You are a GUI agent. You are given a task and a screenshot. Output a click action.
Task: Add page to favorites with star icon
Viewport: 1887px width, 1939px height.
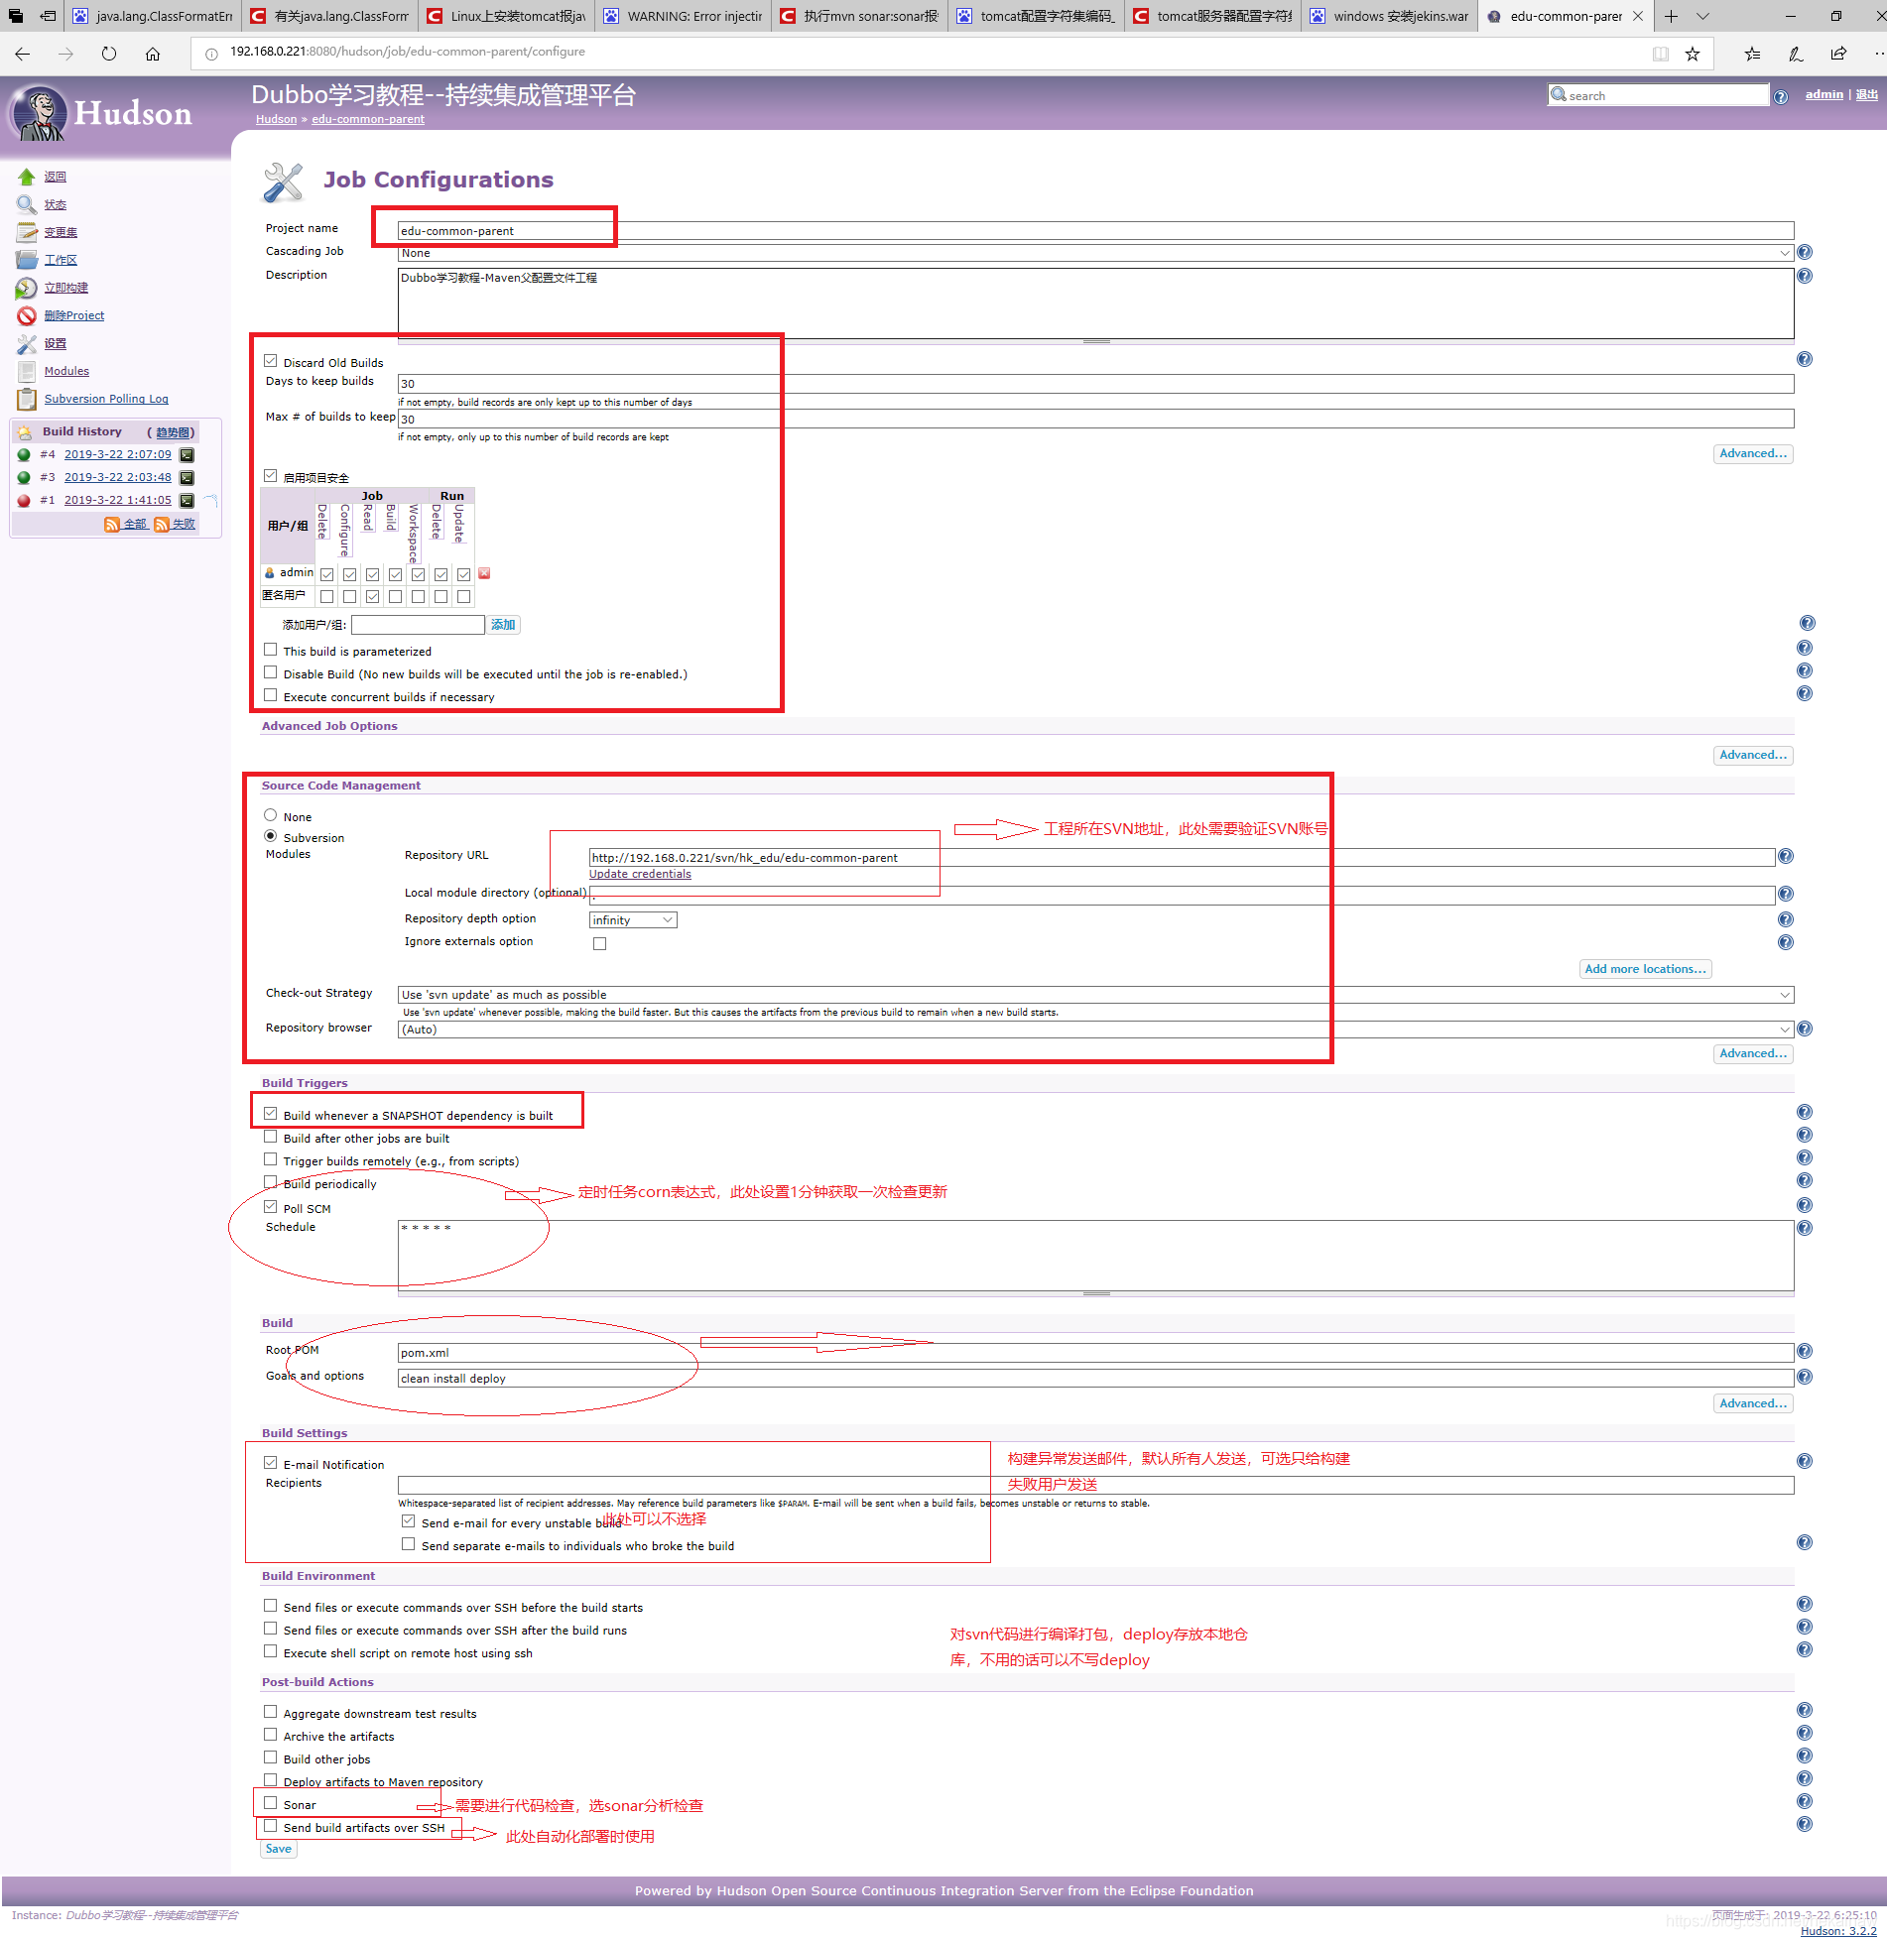[x=1693, y=54]
